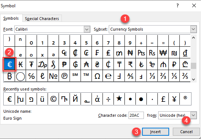Select the Ohm sign Ω
201x139 pixels.
click(97, 76)
